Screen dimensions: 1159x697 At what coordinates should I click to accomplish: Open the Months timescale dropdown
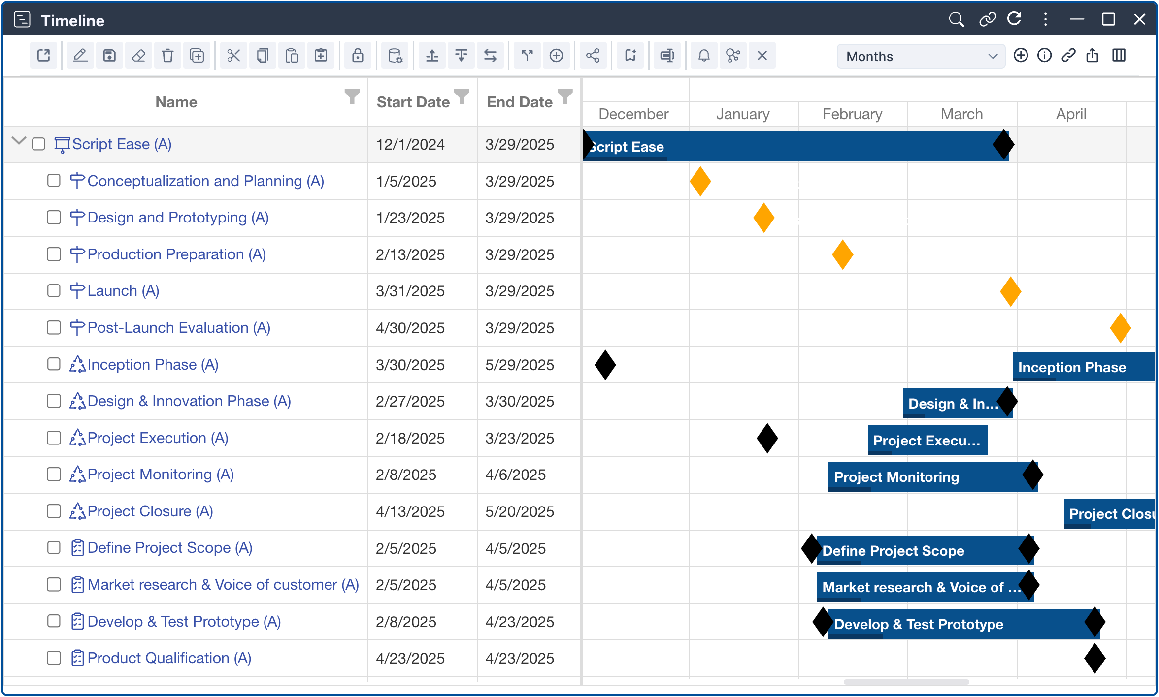[920, 56]
